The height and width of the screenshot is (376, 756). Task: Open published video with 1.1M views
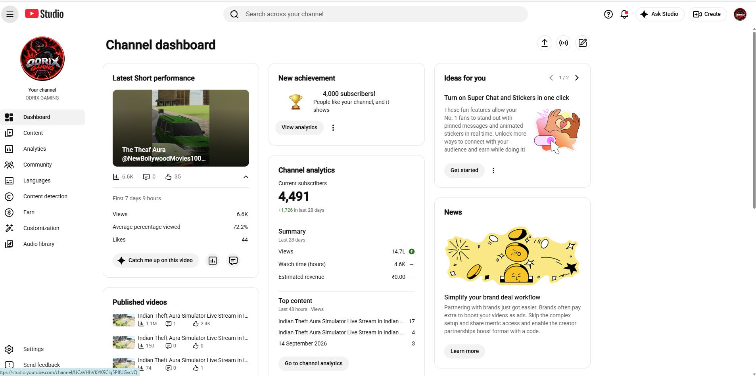tap(181, 320)
